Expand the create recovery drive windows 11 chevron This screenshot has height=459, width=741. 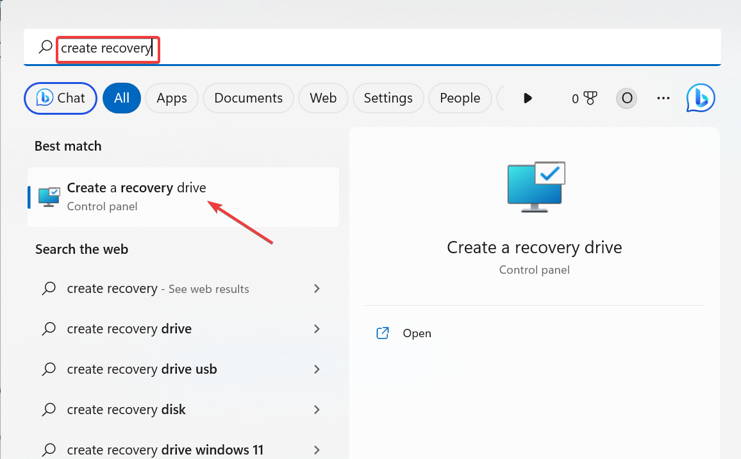click(316, 449)
